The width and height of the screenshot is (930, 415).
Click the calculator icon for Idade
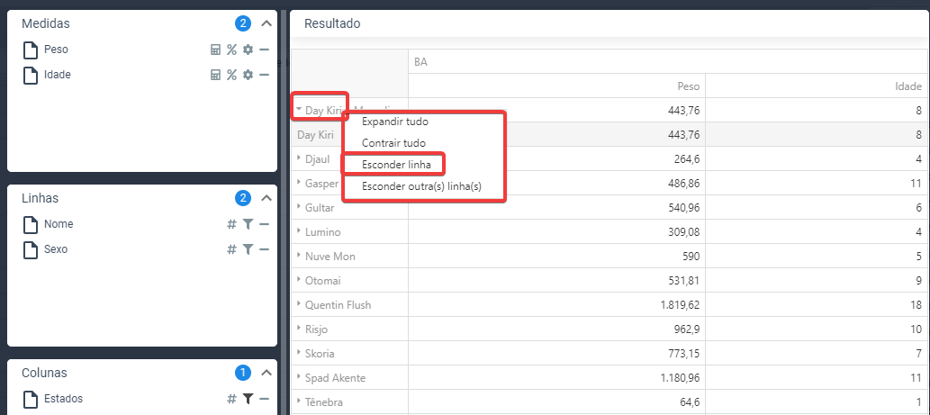point(216,75)
